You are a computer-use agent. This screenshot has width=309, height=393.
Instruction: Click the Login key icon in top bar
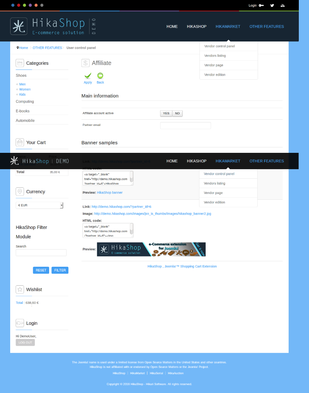click(x=261, y=5)
